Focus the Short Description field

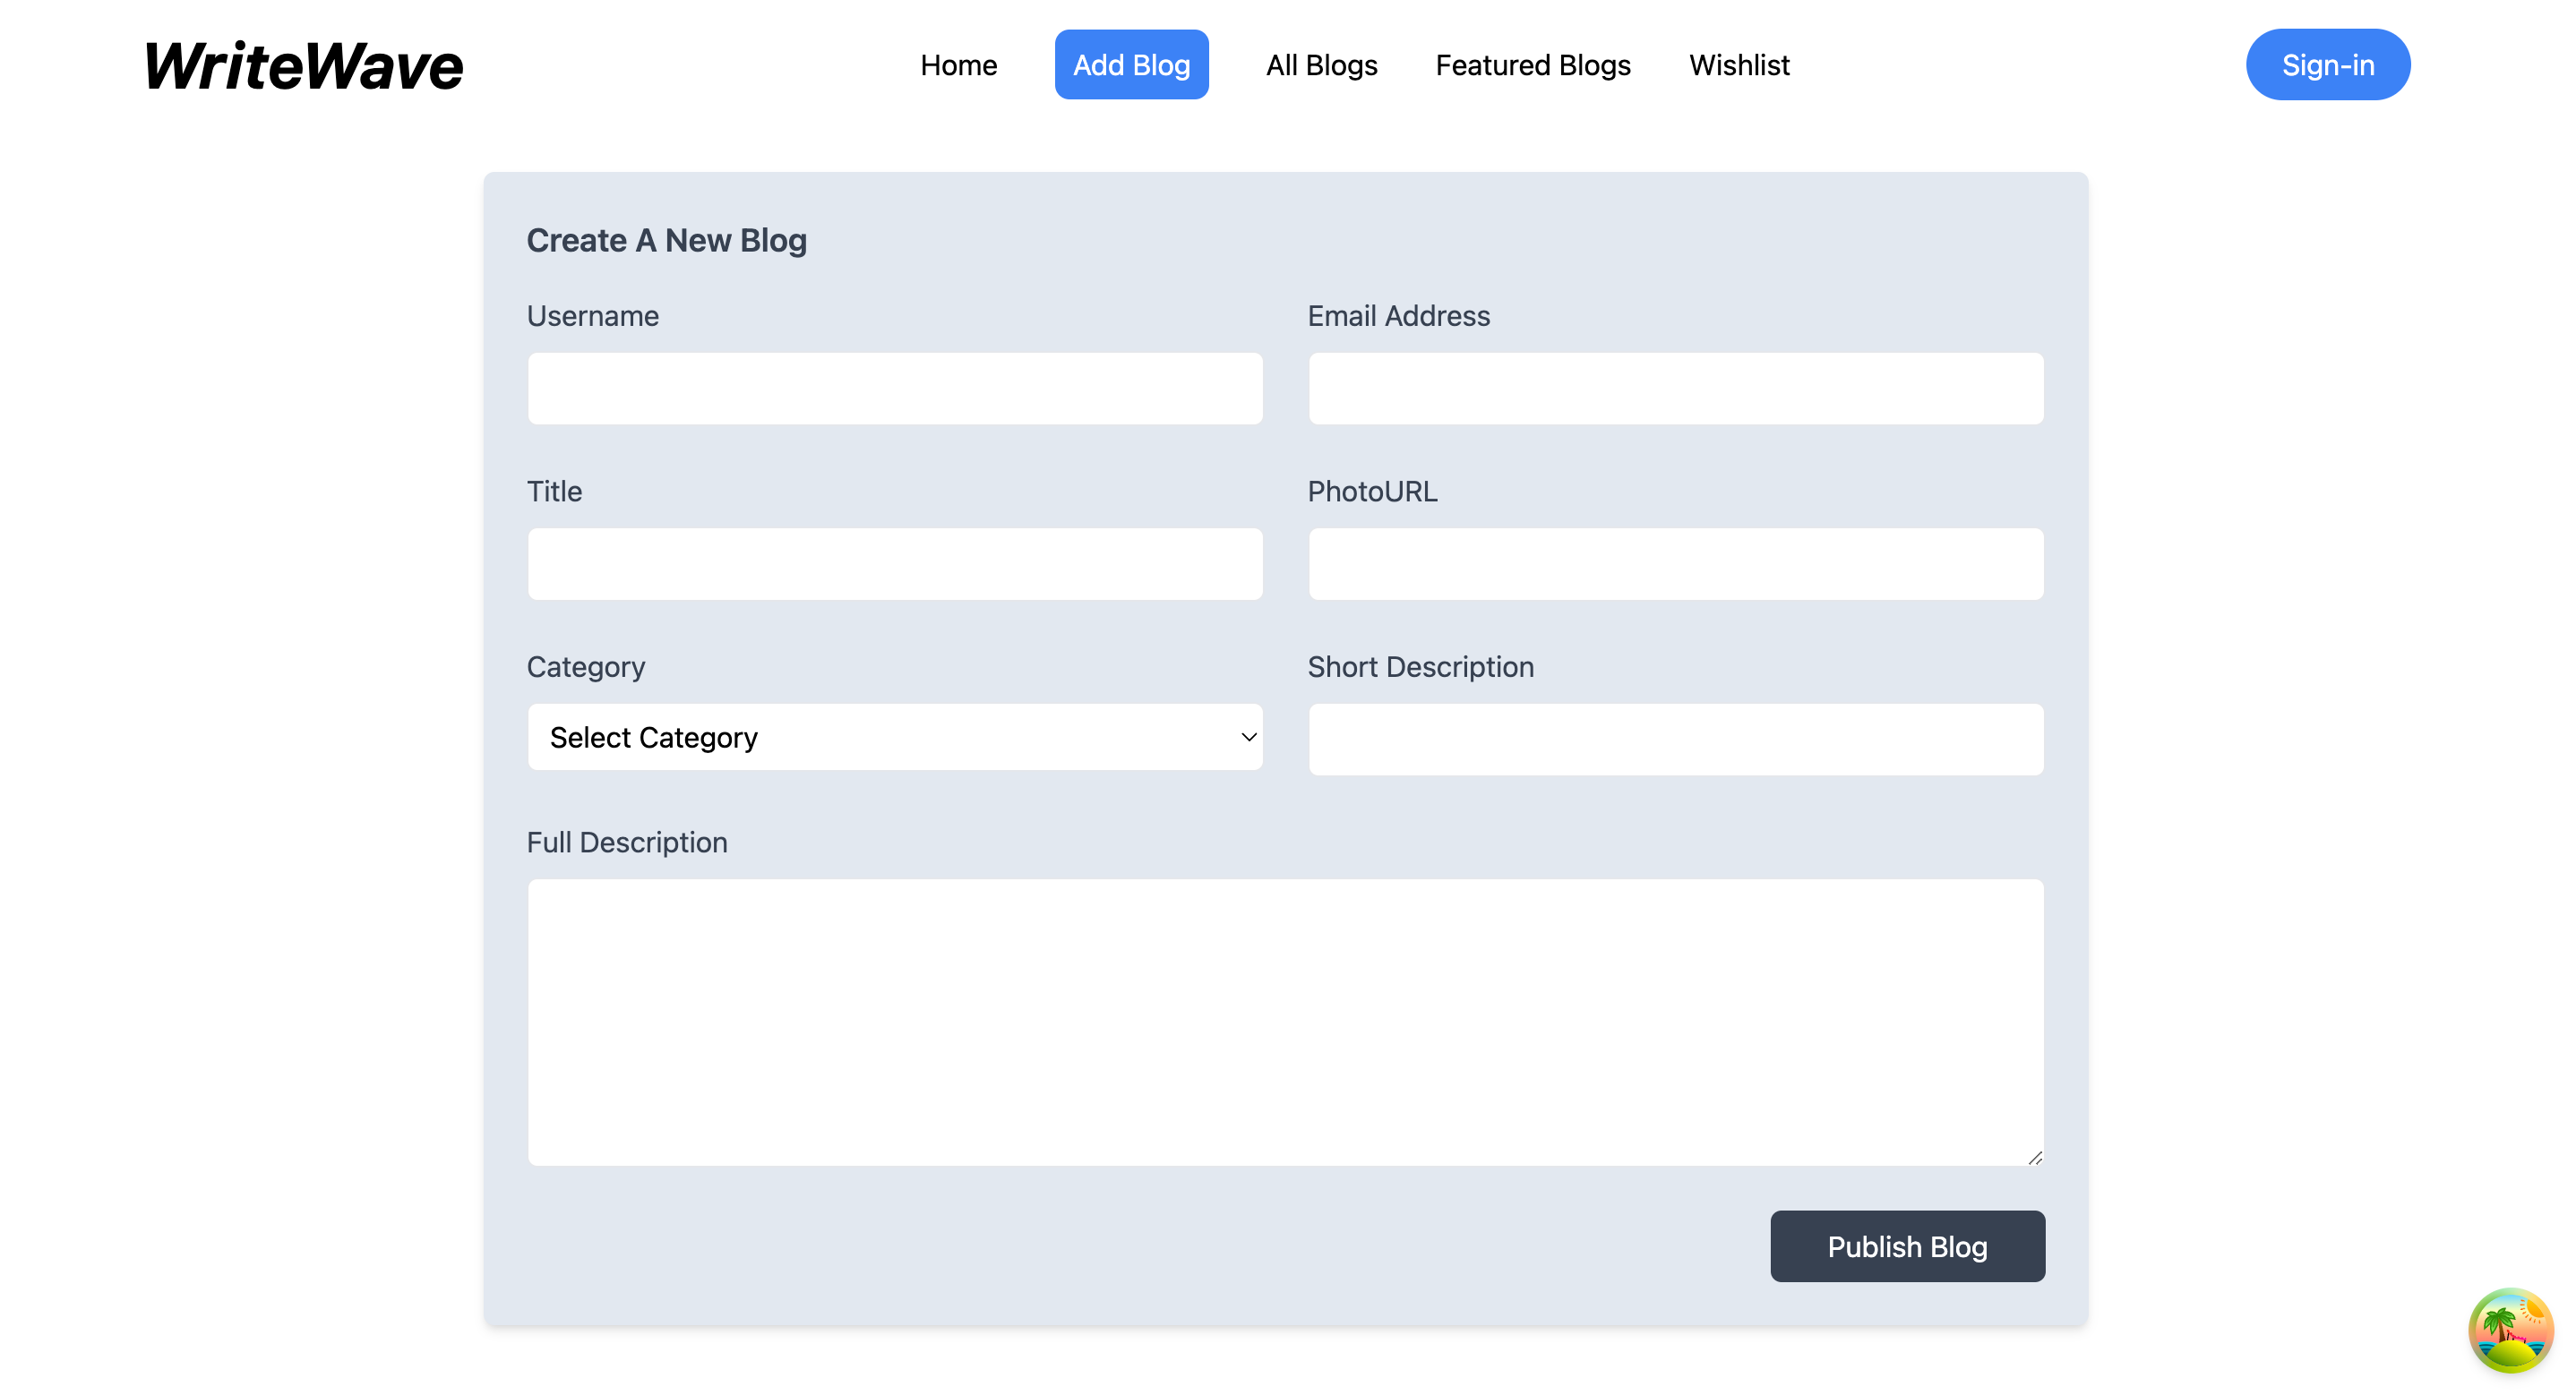[x=1675, y=739]
